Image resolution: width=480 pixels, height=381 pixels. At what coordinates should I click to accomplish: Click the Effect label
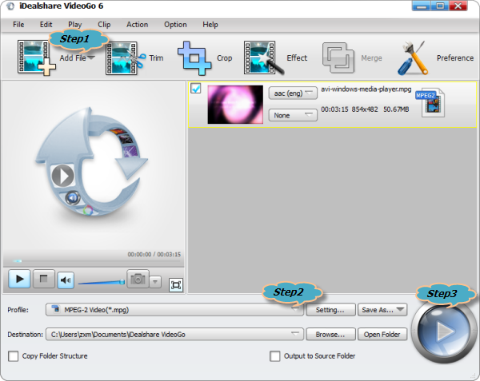(297, 58)
